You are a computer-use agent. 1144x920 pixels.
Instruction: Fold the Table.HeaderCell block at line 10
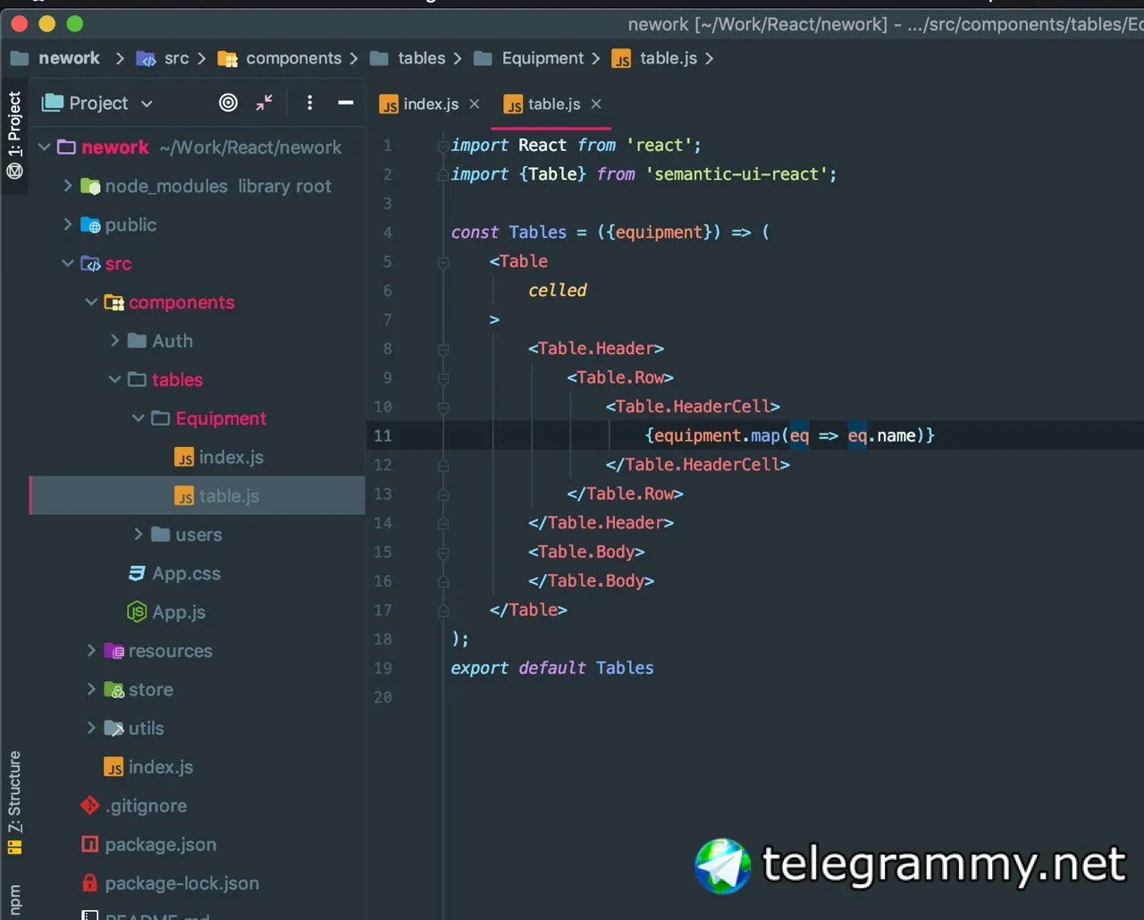[x=442, y=407]
